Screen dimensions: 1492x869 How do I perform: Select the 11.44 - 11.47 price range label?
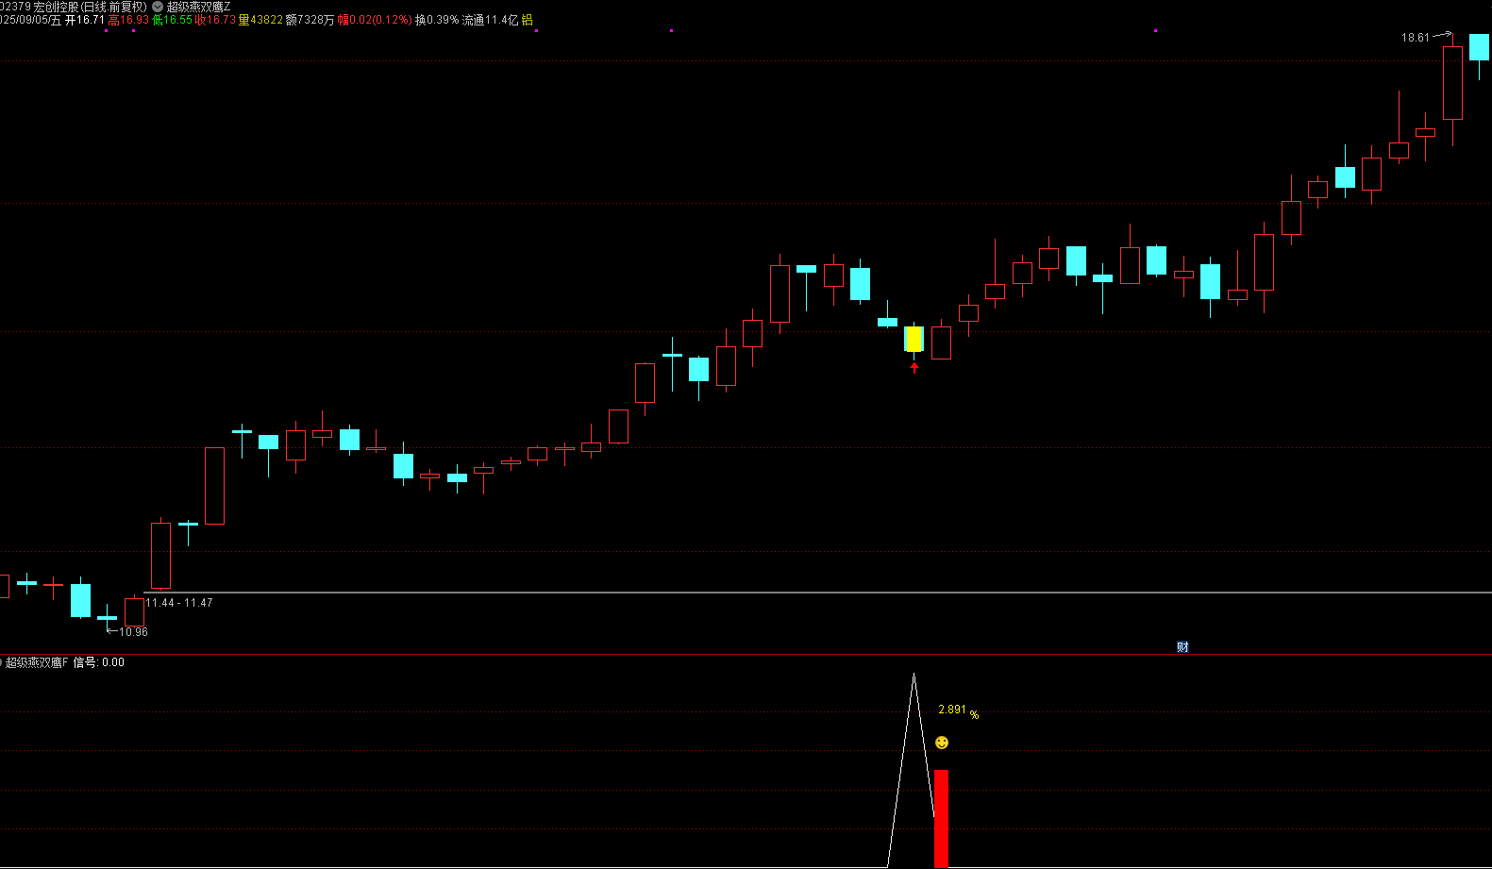(x=178, y=603)
